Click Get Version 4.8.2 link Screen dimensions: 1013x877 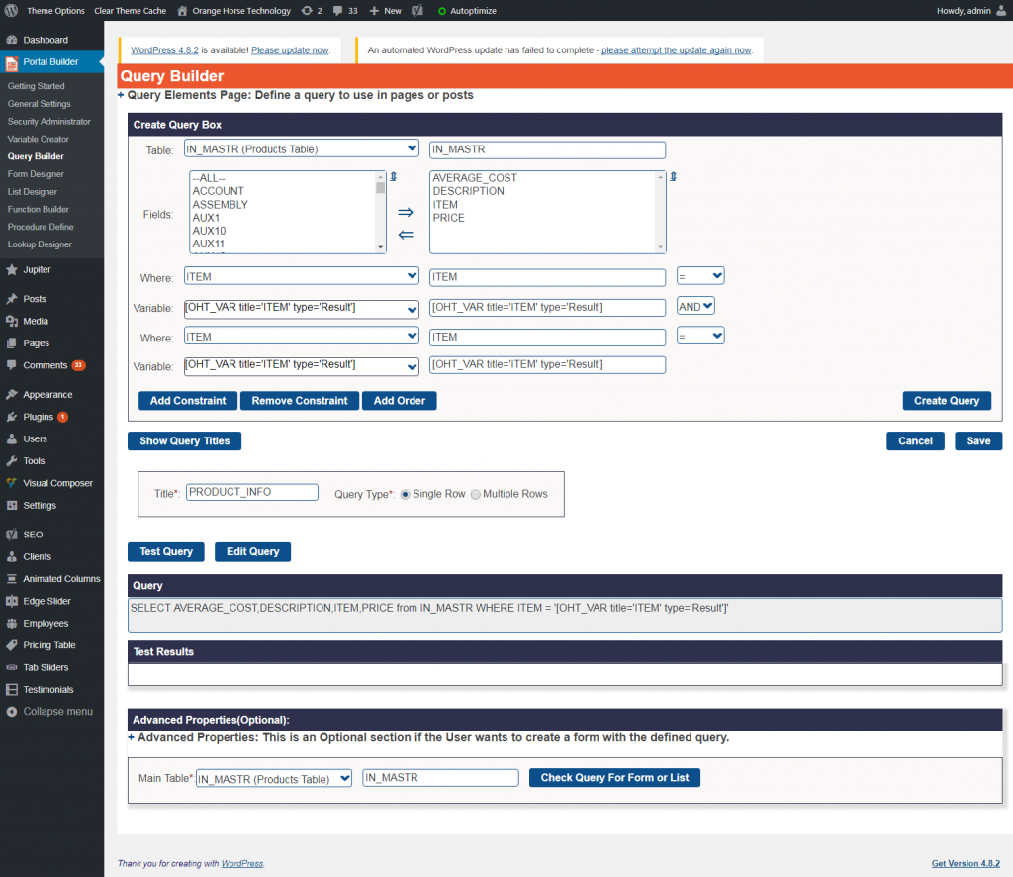[966, 863]
